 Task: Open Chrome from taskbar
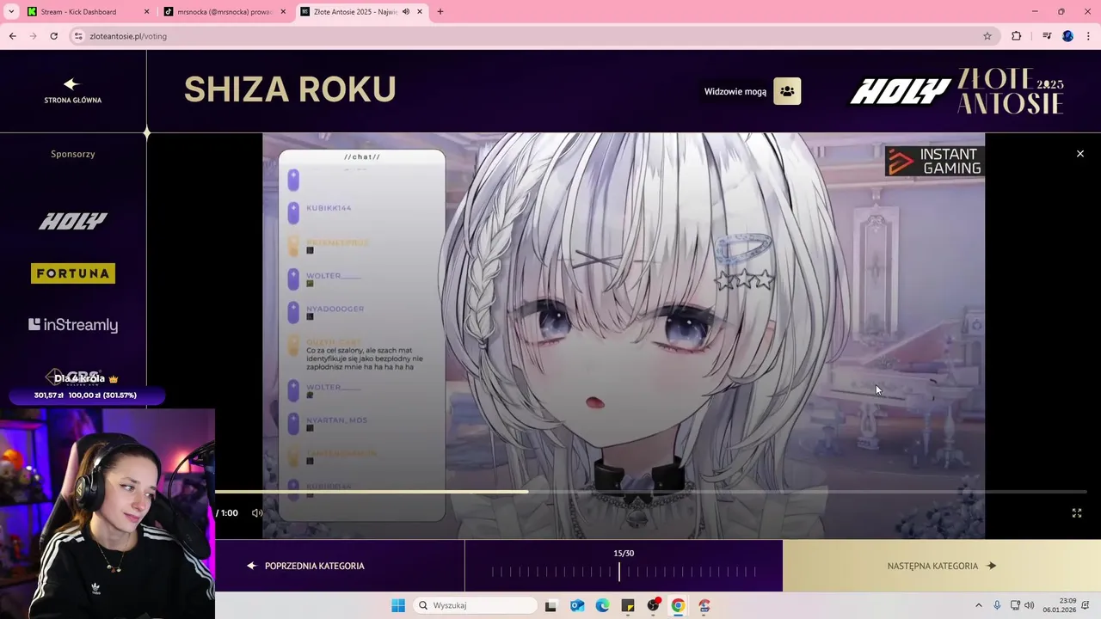679,605
